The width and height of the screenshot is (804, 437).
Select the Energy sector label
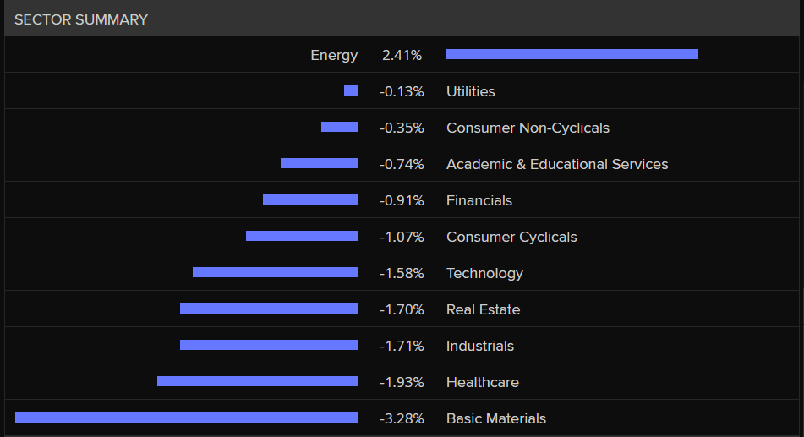(x=334, y=55)
